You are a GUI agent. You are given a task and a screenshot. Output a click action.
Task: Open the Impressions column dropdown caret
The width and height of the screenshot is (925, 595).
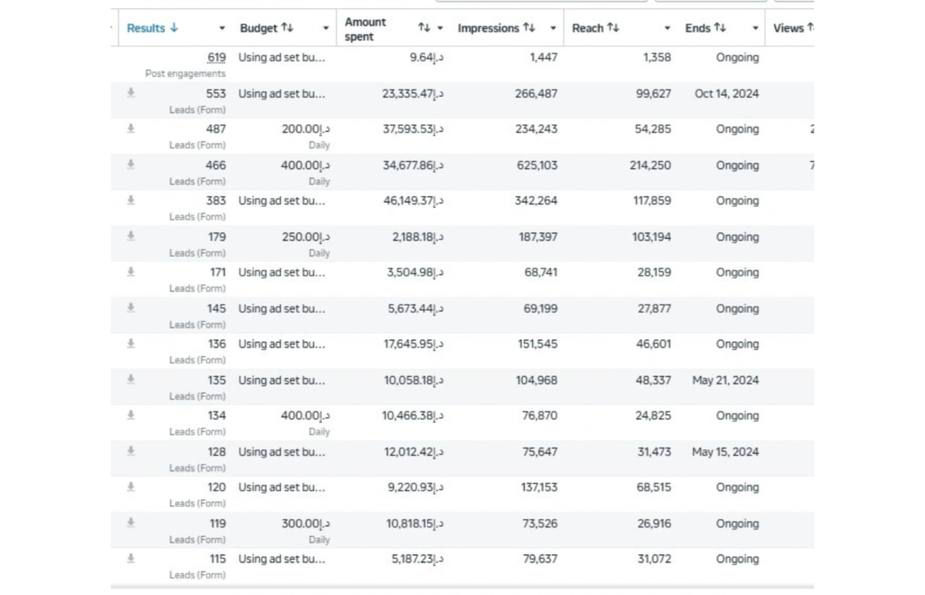point(554,28)
